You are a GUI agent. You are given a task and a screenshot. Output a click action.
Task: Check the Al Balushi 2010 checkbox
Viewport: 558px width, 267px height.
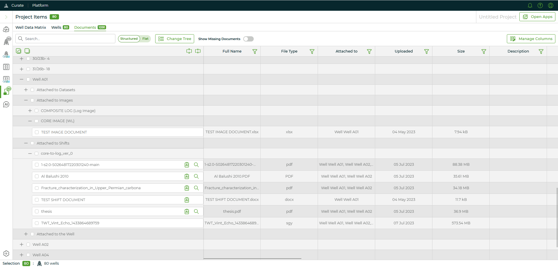pos(37,176)
